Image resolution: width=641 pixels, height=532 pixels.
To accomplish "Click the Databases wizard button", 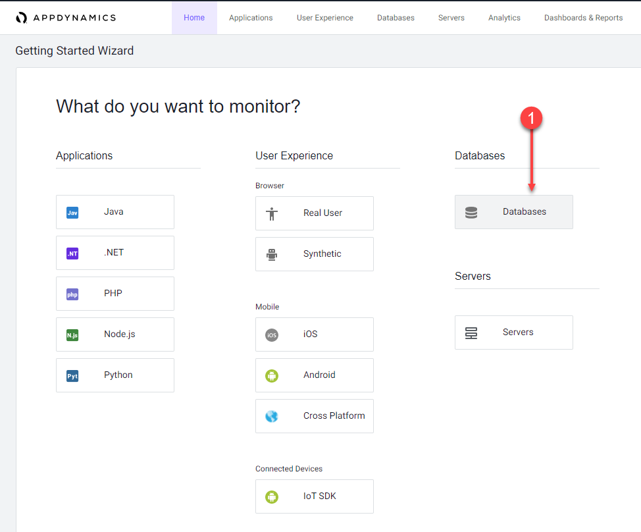I will pos(514,212).
